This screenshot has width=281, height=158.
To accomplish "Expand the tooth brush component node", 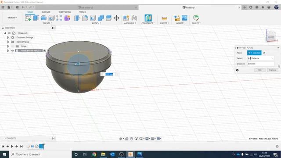I will [8, 51].
